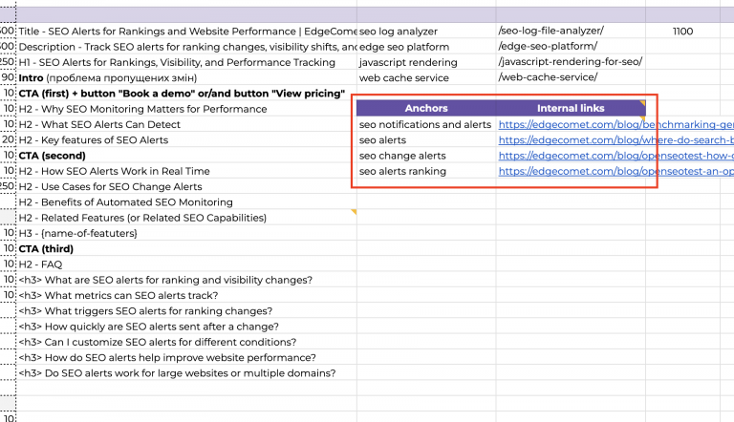Screen dimensions: 734x422
Task: Select the Anchors header cell
Action: [x=426, y=108]
